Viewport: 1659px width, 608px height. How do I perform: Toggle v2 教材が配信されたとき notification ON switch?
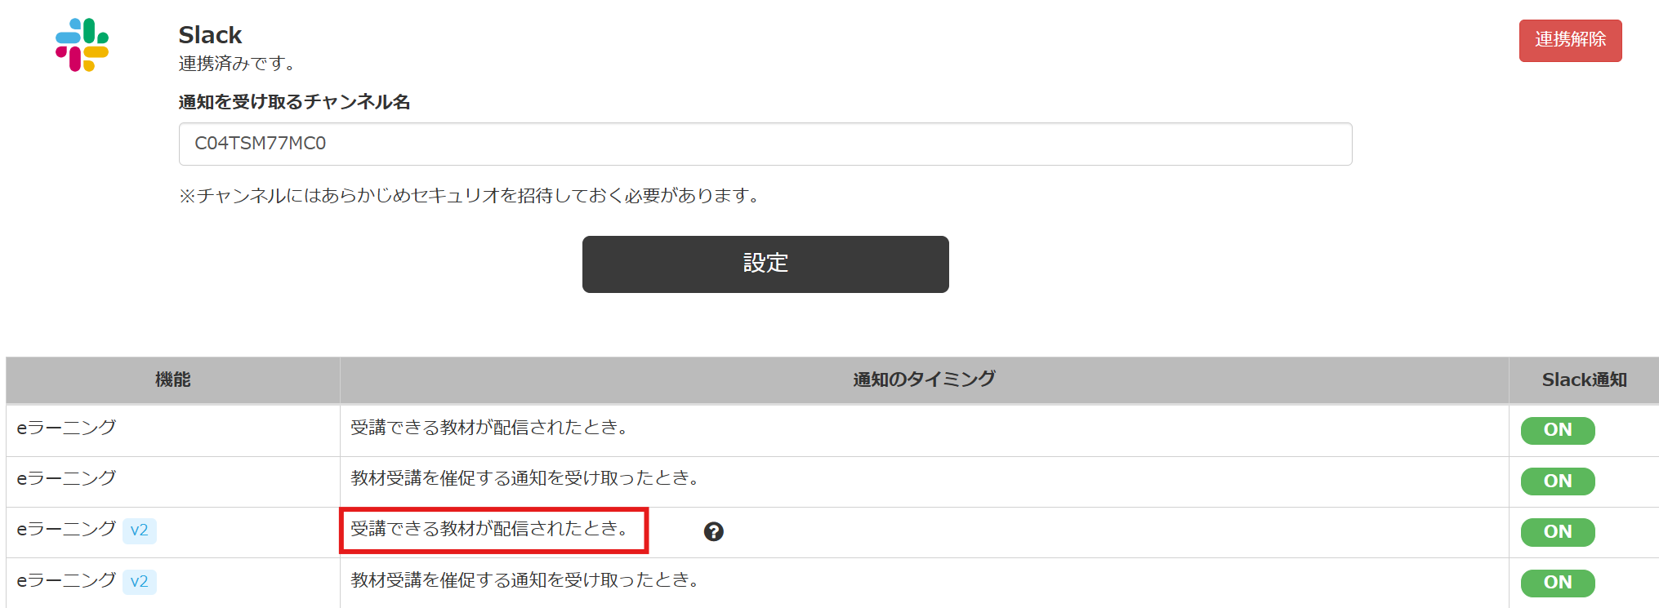[1557, 532]
